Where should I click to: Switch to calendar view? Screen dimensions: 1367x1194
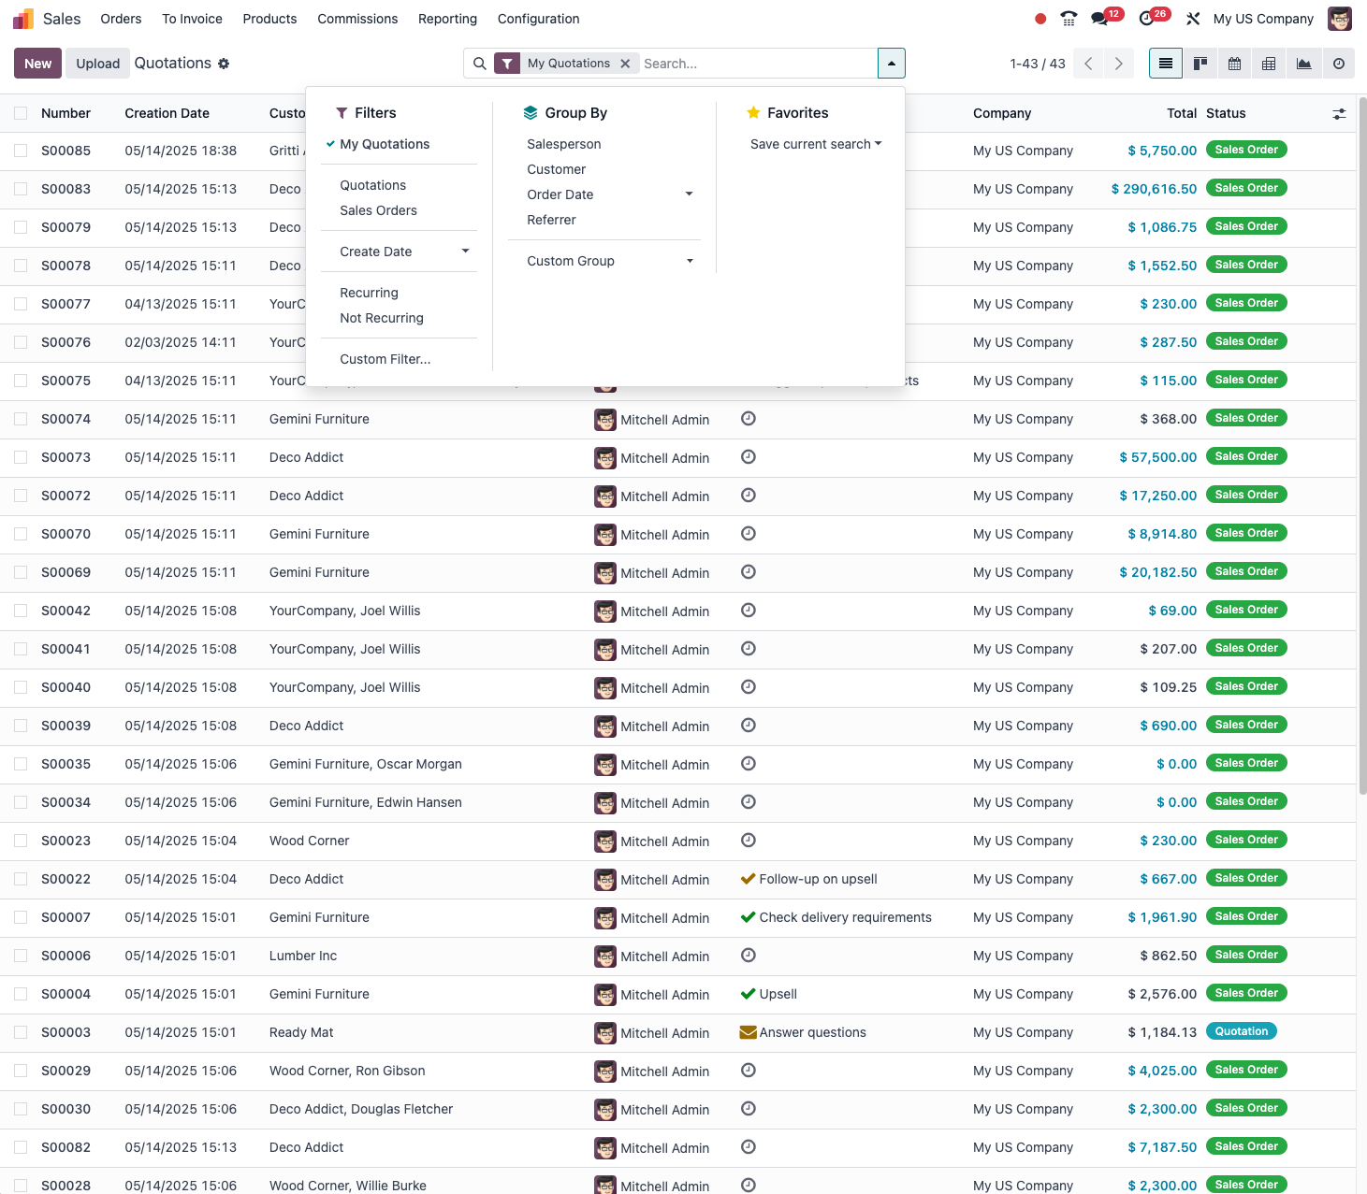click(1235, 64)
